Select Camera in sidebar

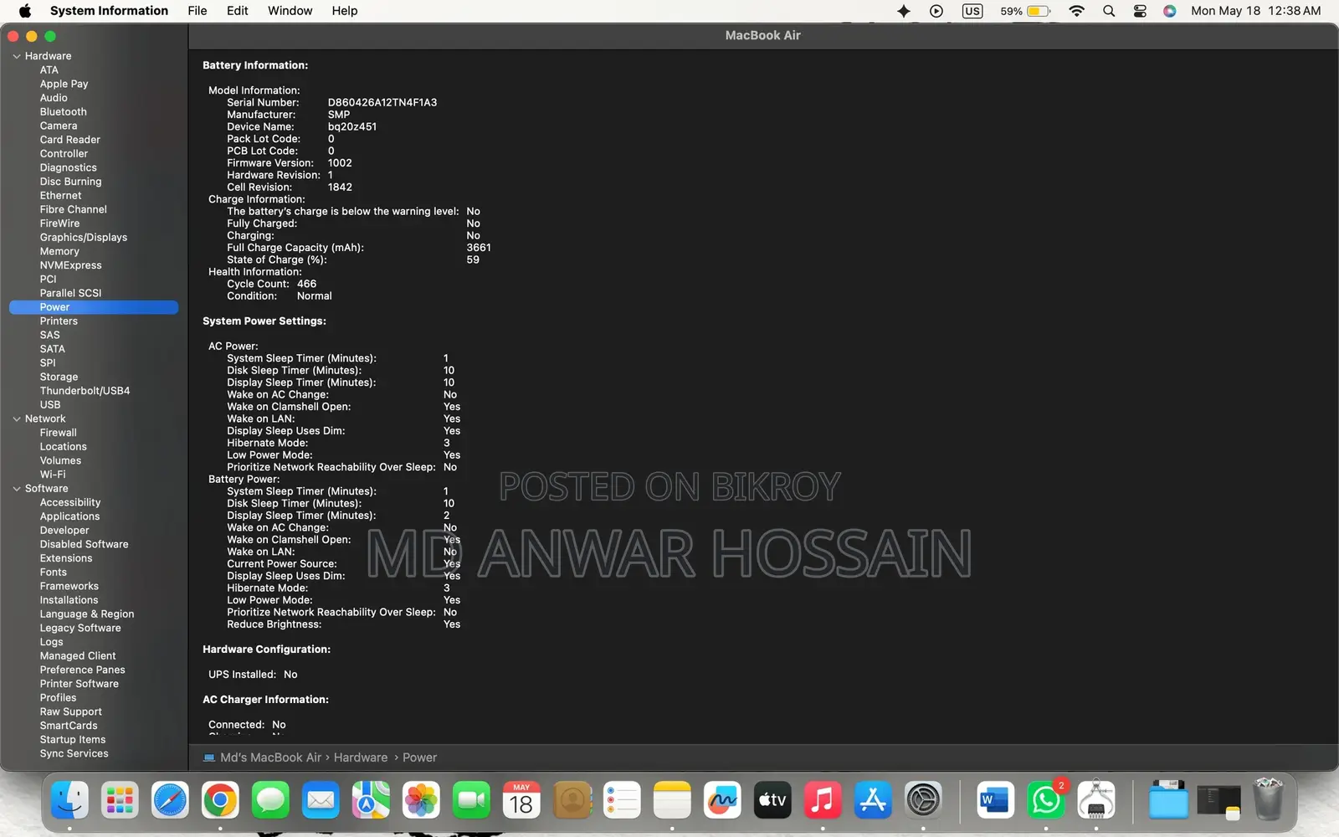click(x=59, y=126)
